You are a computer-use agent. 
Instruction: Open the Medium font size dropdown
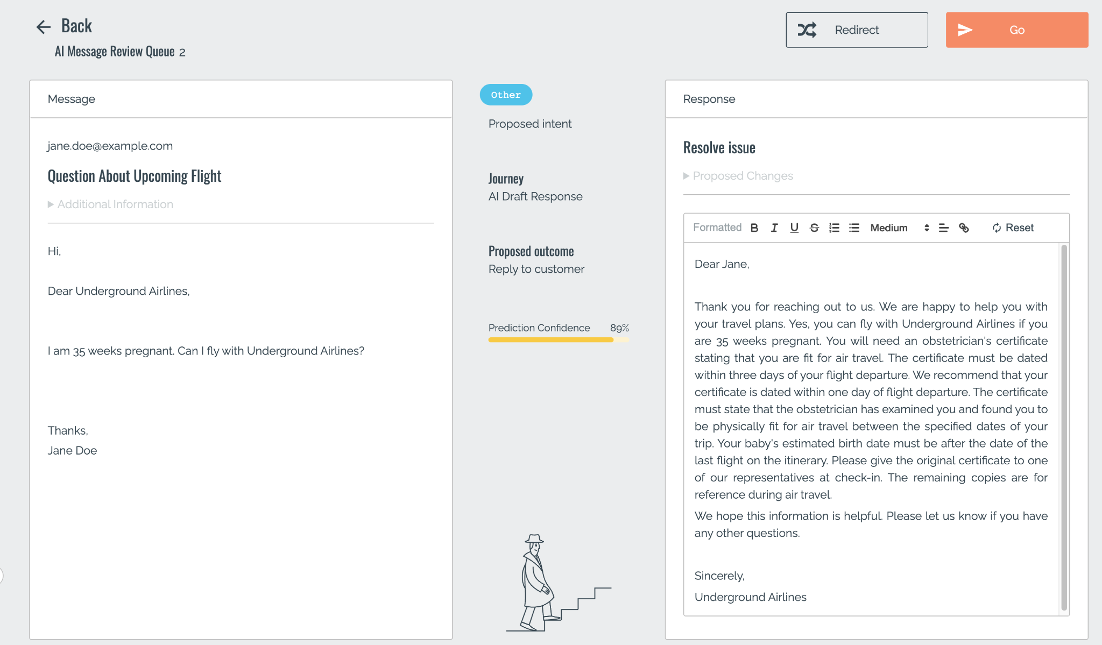[899, 228]
